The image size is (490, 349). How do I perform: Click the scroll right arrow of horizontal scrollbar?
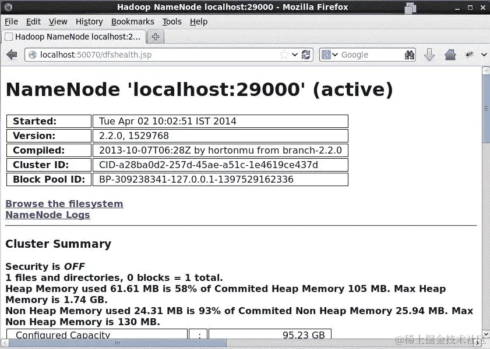click(x=478, y=343)
